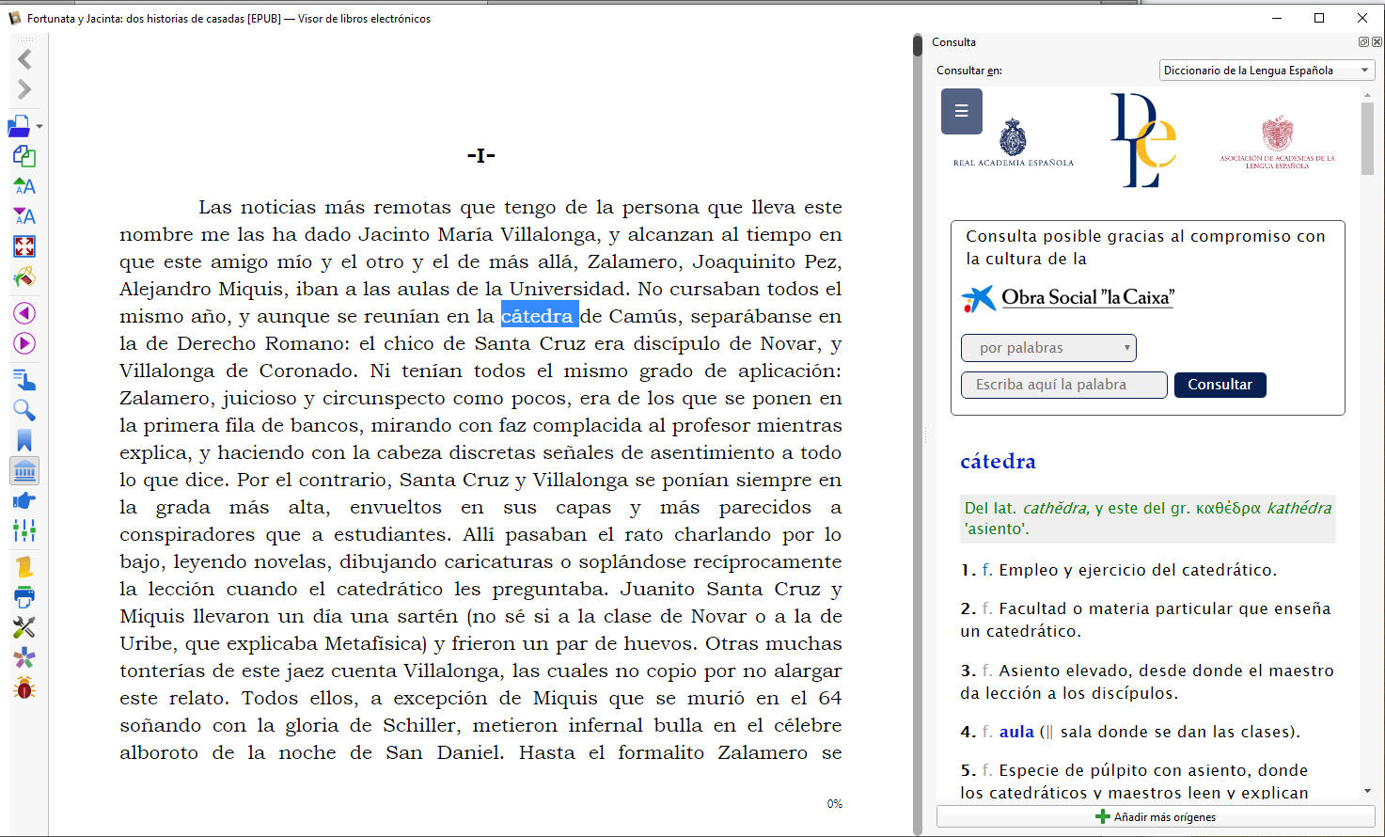Follow the 'aula' link in definition 4

point(1015,732)
